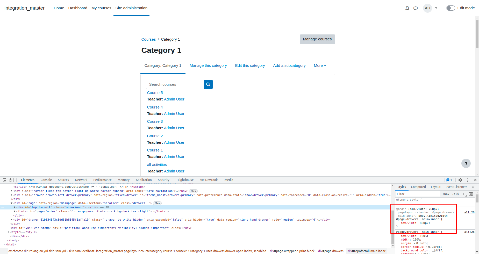This screenshot has height=254, width=479.
Task: Select the Computed styles tab
Action: [418, 187]
